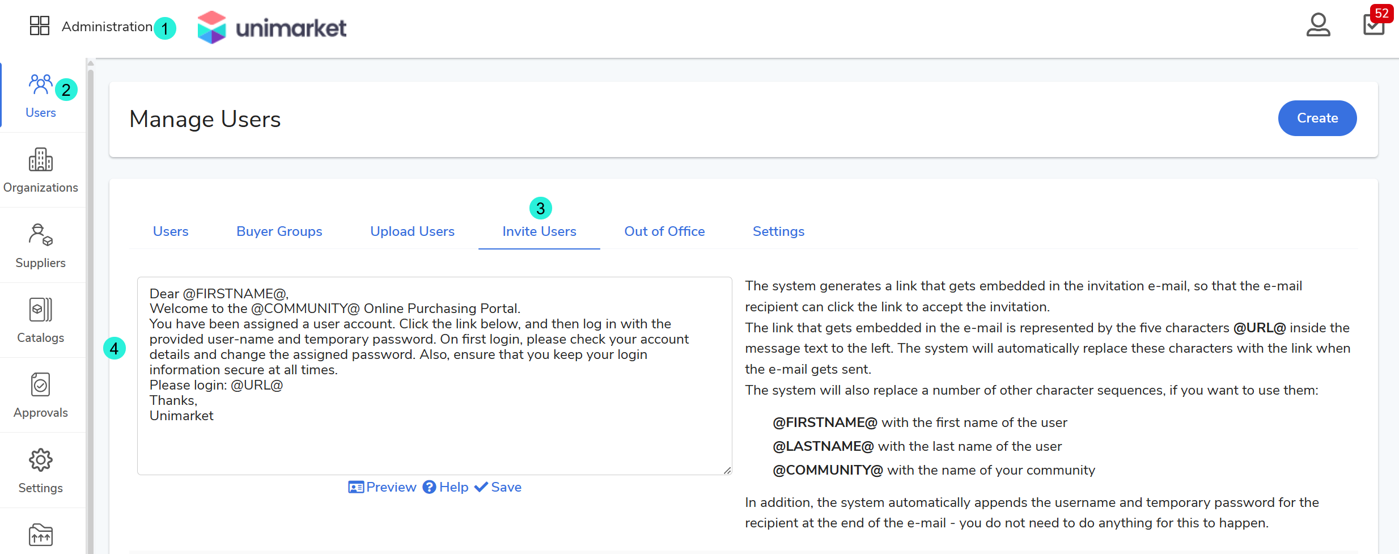Open the Settings tab in Manage Users

coord(778,231)
